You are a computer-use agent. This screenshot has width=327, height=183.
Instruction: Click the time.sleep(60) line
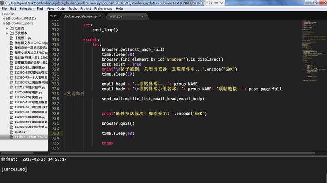[118, 133]
